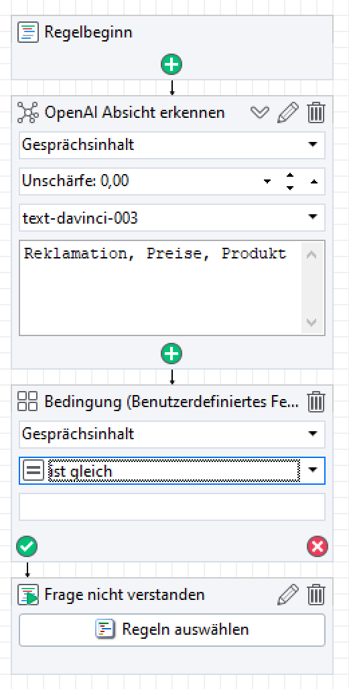Collapse the OpenAI Absicht erkennen node

[x=260, y=113]
